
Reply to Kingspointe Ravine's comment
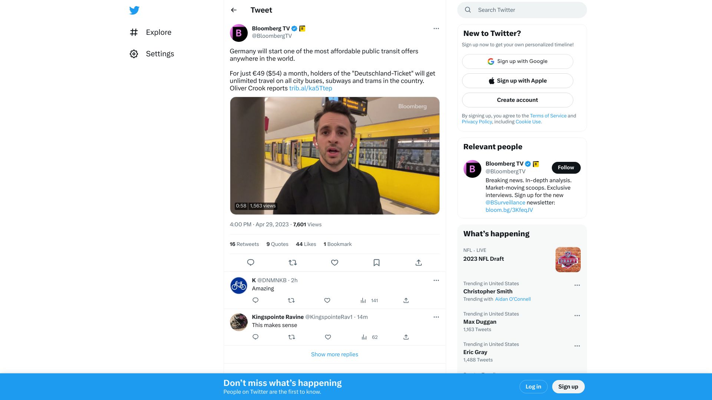click(x=256, y=337)
